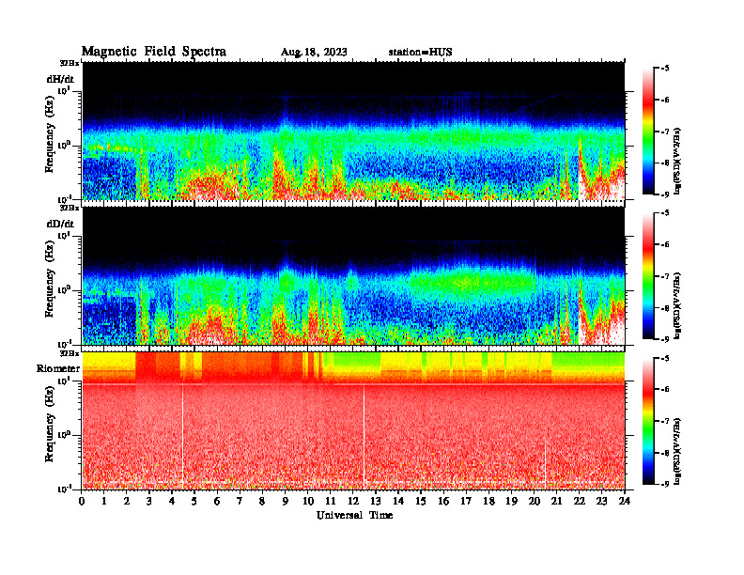
Task: Click hour '21' on the time axis
Action: [x=556, y=501]
